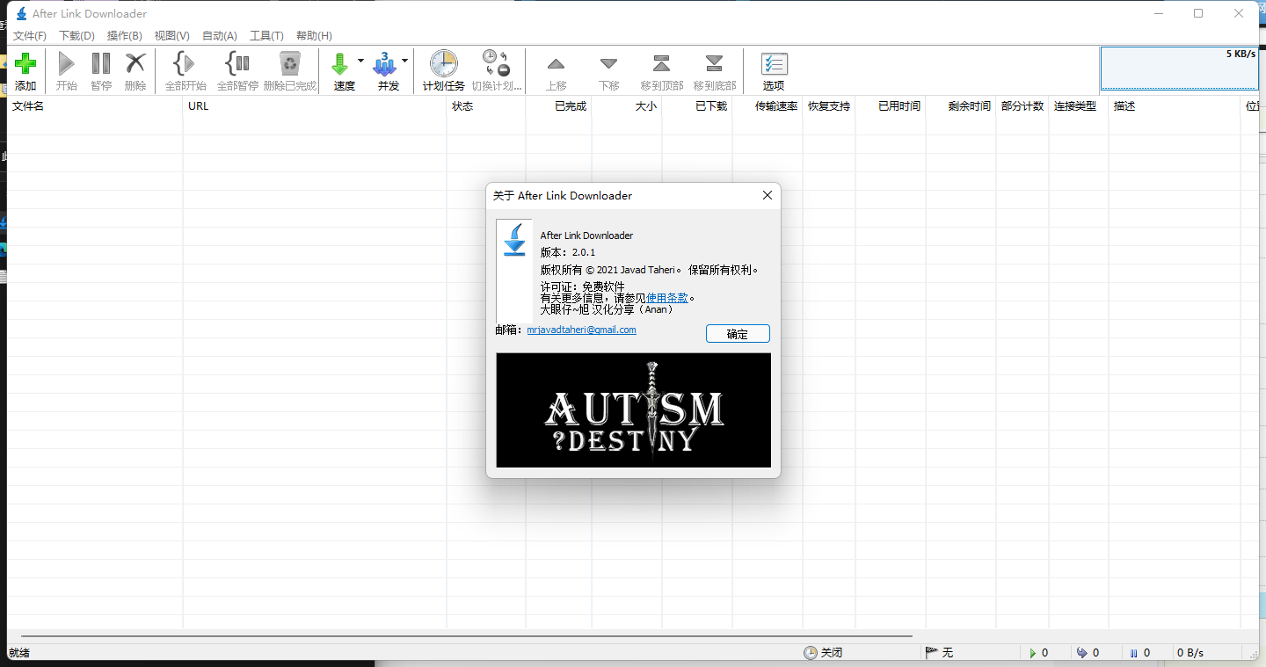
Task: Click the 删除 delete icon
Action: click(x=135, y=70)
